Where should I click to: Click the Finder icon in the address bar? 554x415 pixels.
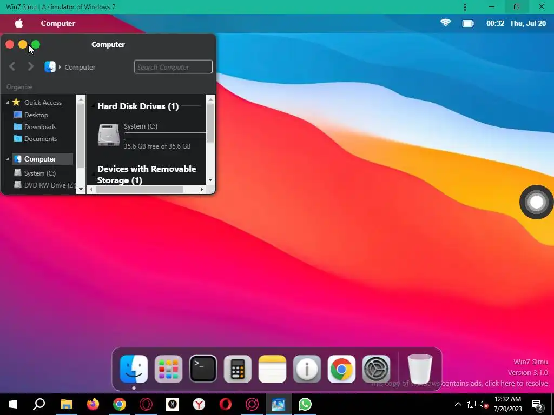[x=50, y=66]
